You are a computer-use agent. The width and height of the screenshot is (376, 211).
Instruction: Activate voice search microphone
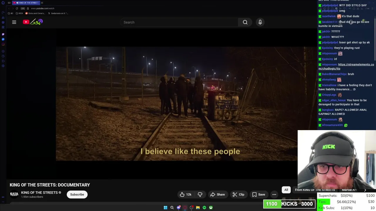[x=260, y=22]
